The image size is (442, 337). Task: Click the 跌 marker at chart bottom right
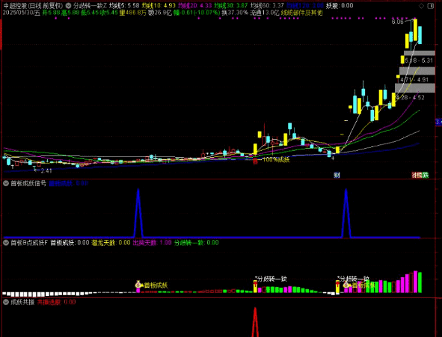425,175
